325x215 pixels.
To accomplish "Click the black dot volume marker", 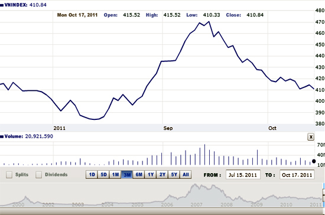I will [x=314, y=161].
